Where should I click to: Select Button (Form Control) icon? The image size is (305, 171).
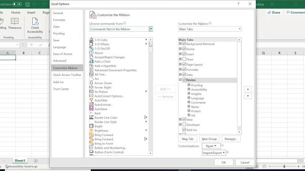[x=91, y=152]
